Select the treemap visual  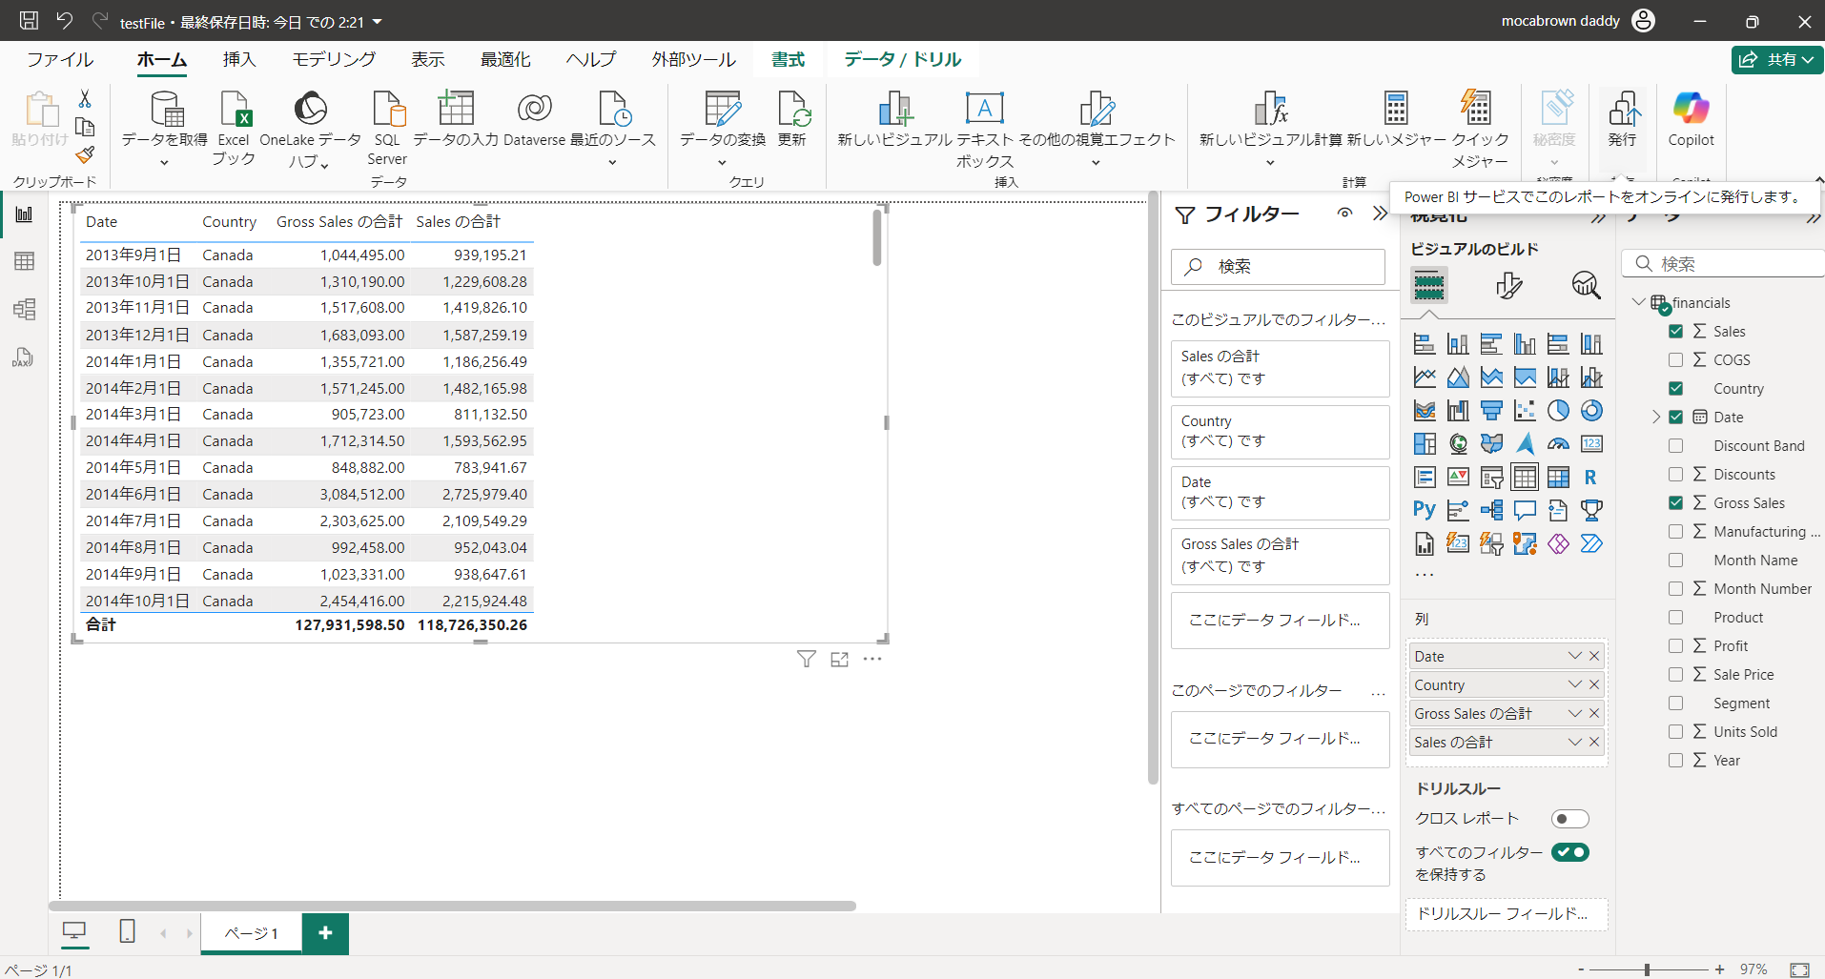click(1425, 443)
